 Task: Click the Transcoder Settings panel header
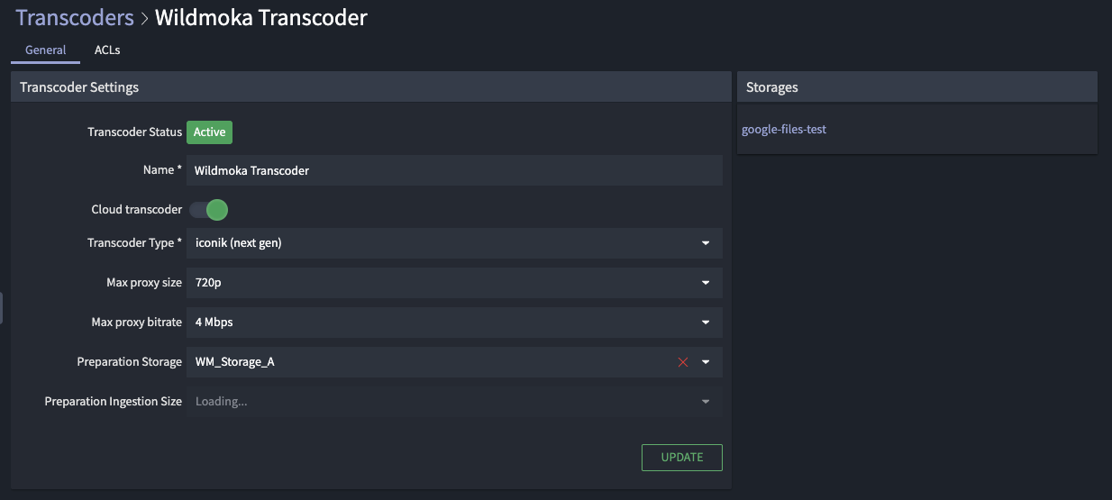79,87
